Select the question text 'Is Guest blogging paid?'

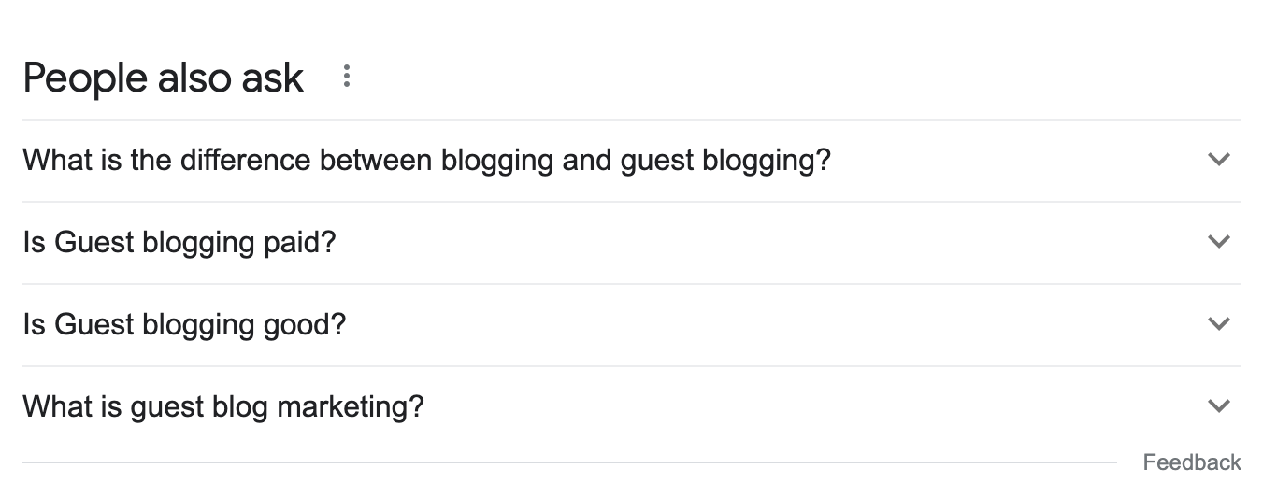[x=179, y=243]
